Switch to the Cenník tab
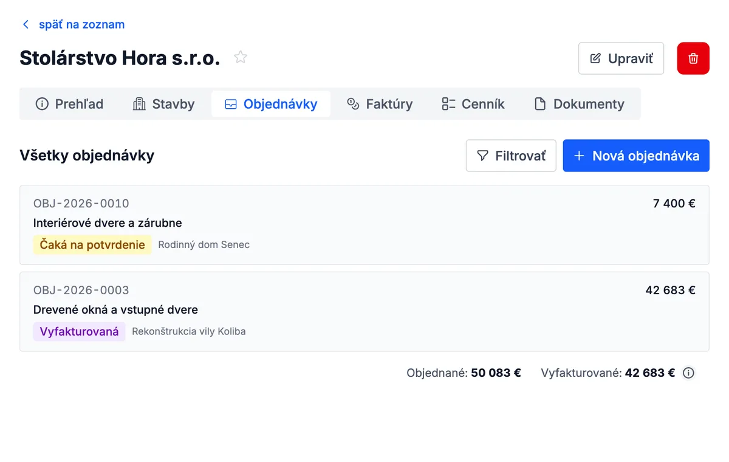729x462 pixels. coord(473,104)
